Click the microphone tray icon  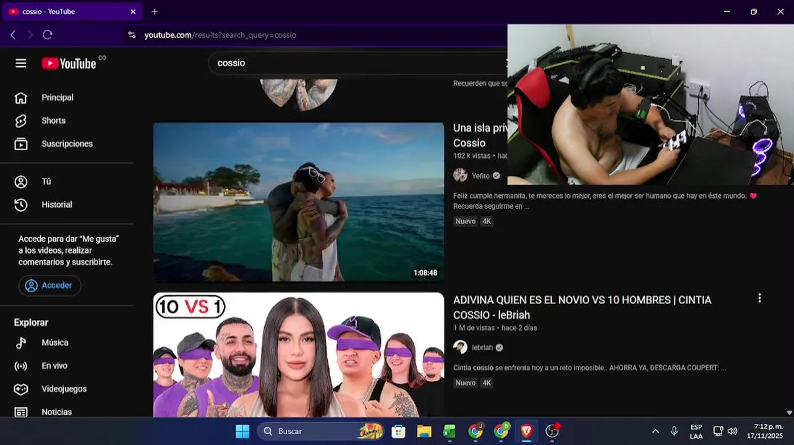pos(674,431)
